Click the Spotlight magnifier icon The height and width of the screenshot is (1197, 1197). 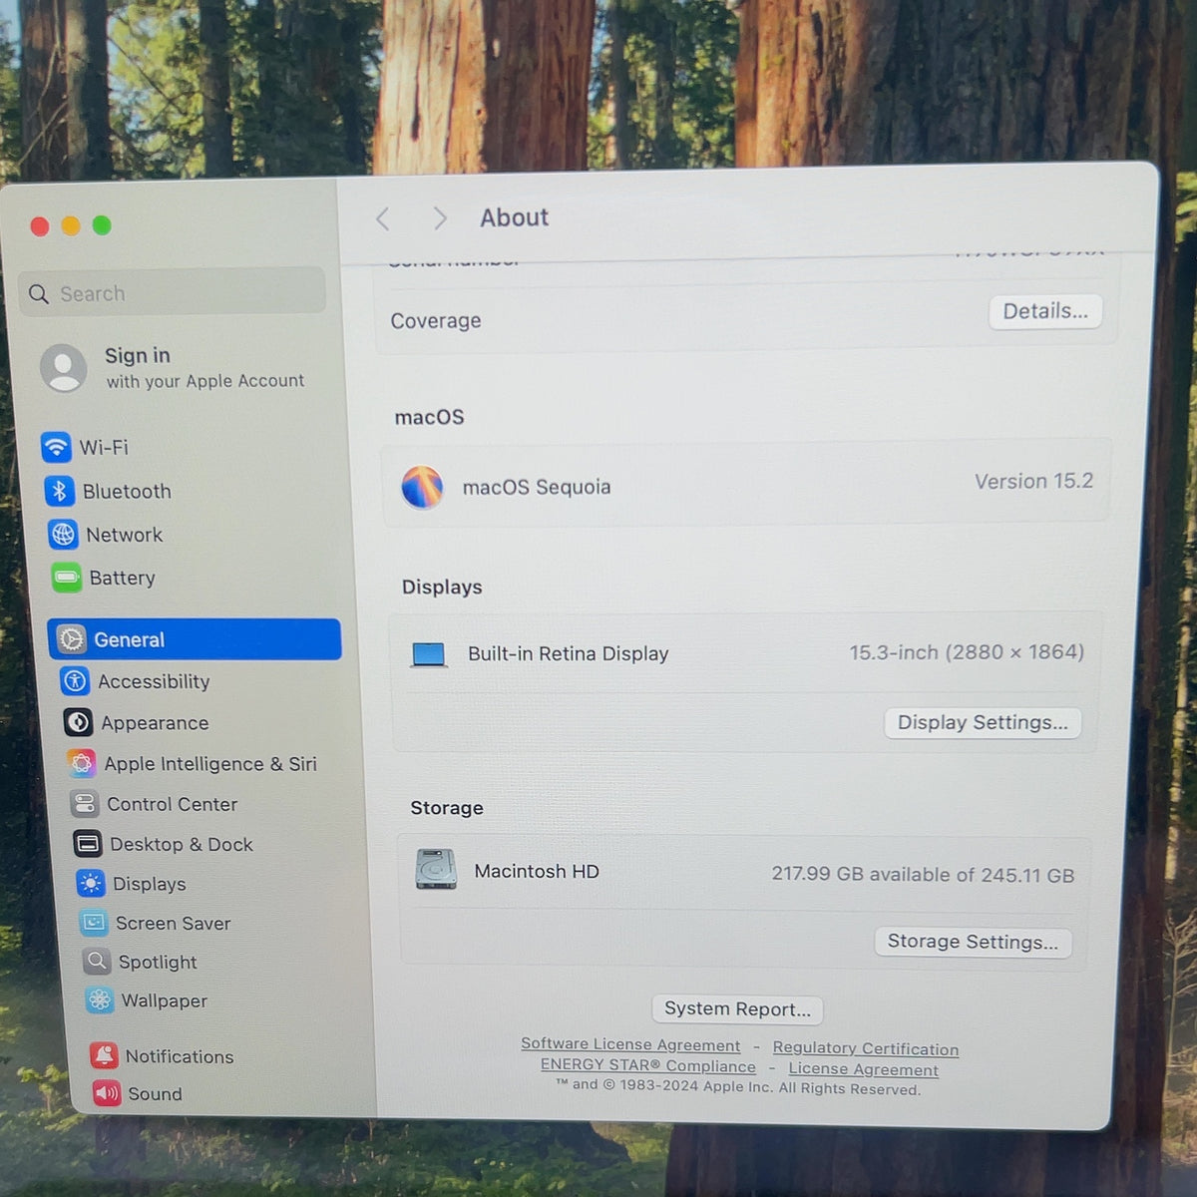tap(97, 962)
